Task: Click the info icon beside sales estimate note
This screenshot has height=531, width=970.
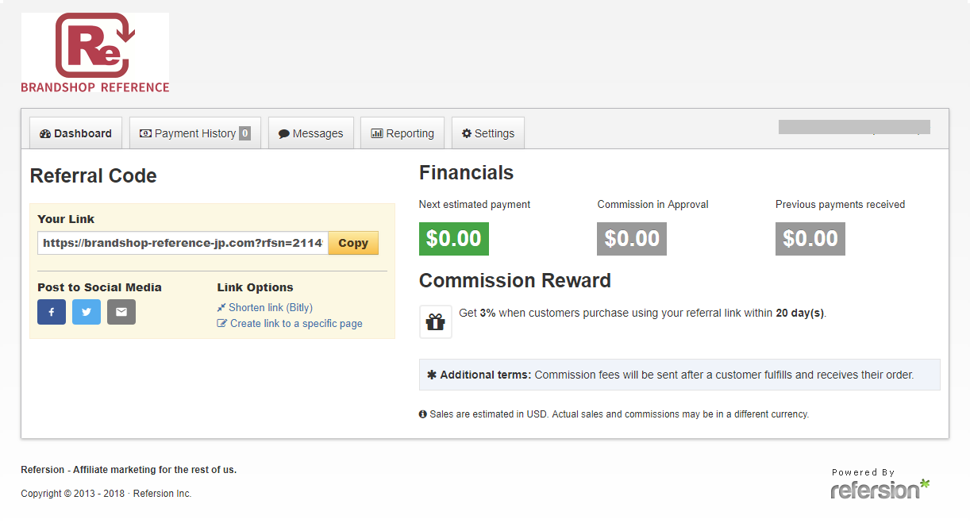Action: (x=423, y=414)
